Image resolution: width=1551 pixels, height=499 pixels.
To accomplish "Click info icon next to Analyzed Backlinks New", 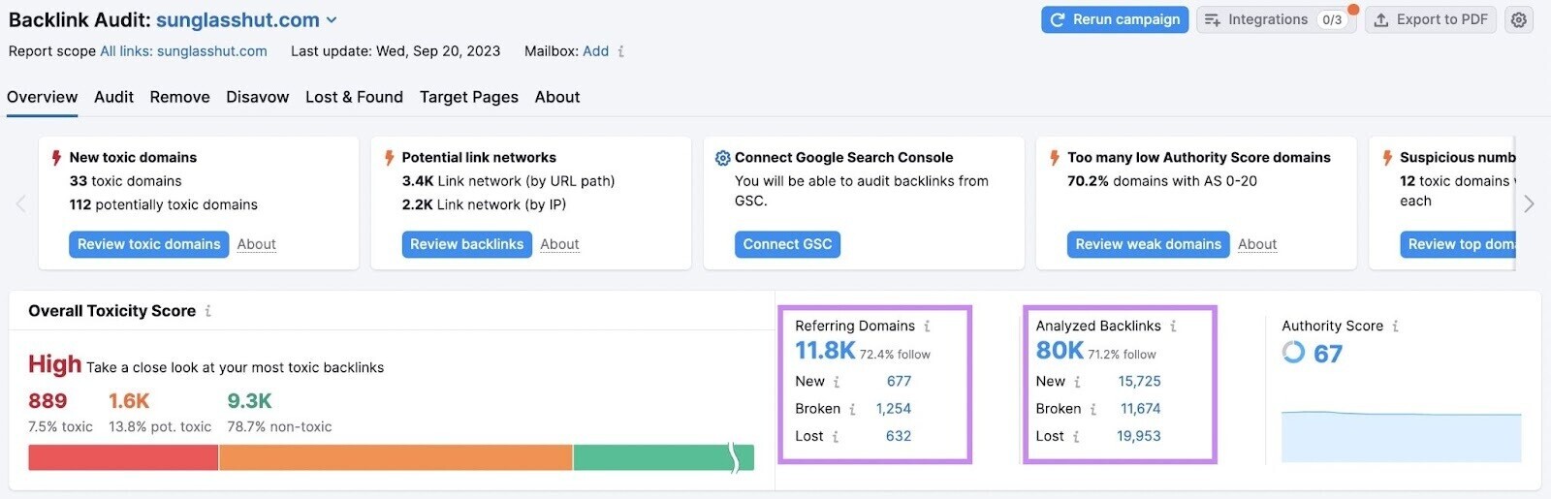I will click(1077, 382).
